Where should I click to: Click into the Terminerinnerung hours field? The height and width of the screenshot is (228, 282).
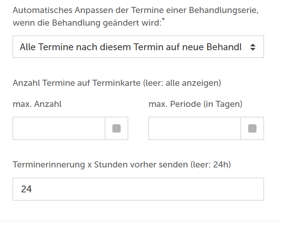(x=138, y=189)
